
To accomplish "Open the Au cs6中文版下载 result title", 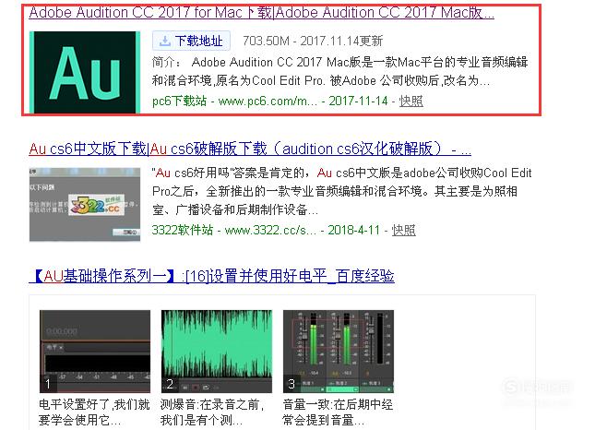I will (x=250, y=149).
